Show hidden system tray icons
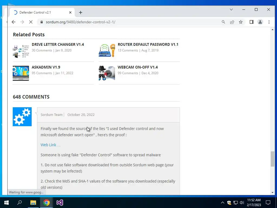The height and width of the screenshot is (208, 277). (x=223, y=203)
